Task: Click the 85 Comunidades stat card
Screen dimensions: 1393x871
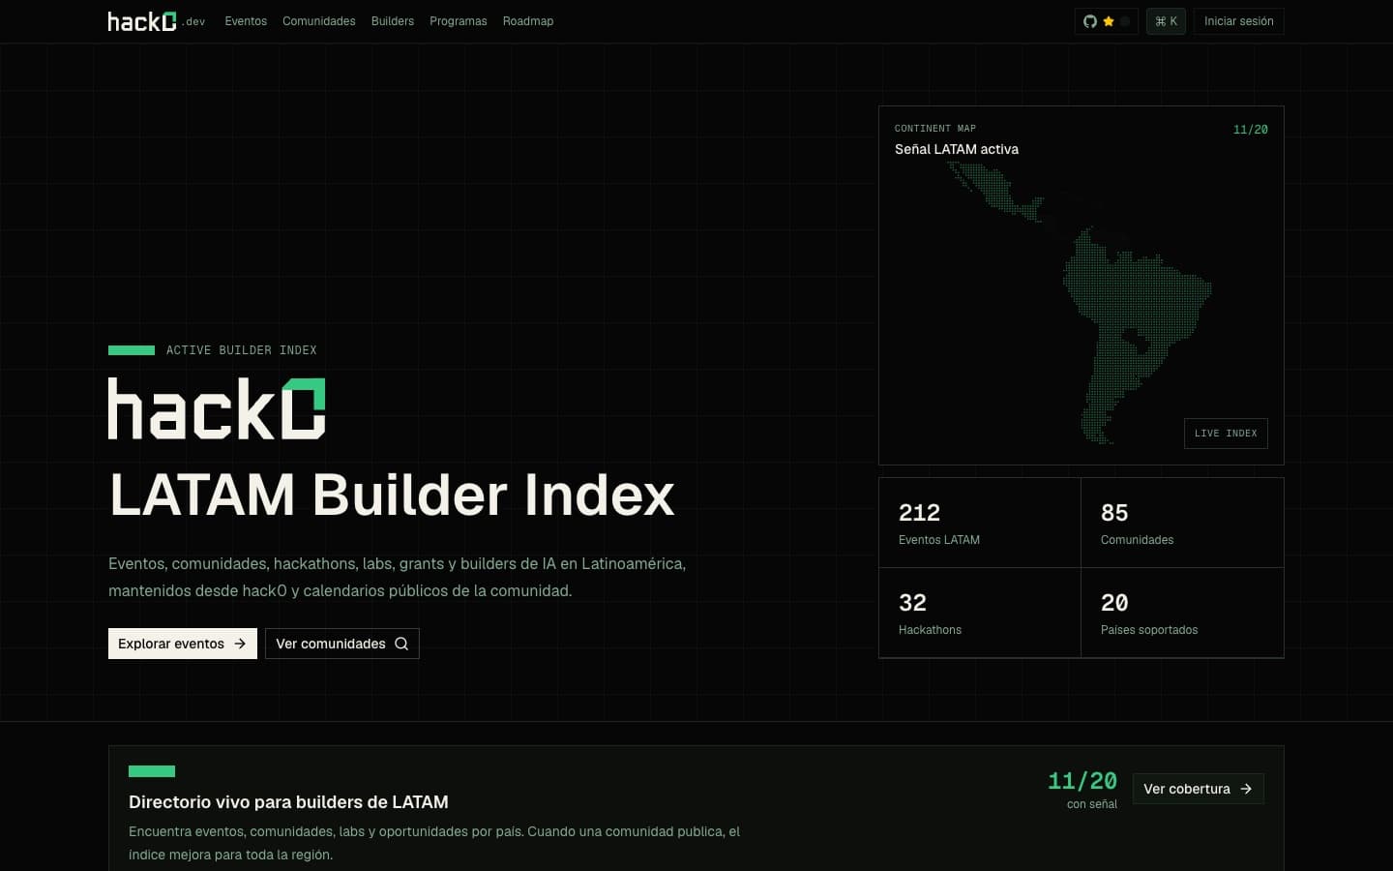Action: 1182,523
